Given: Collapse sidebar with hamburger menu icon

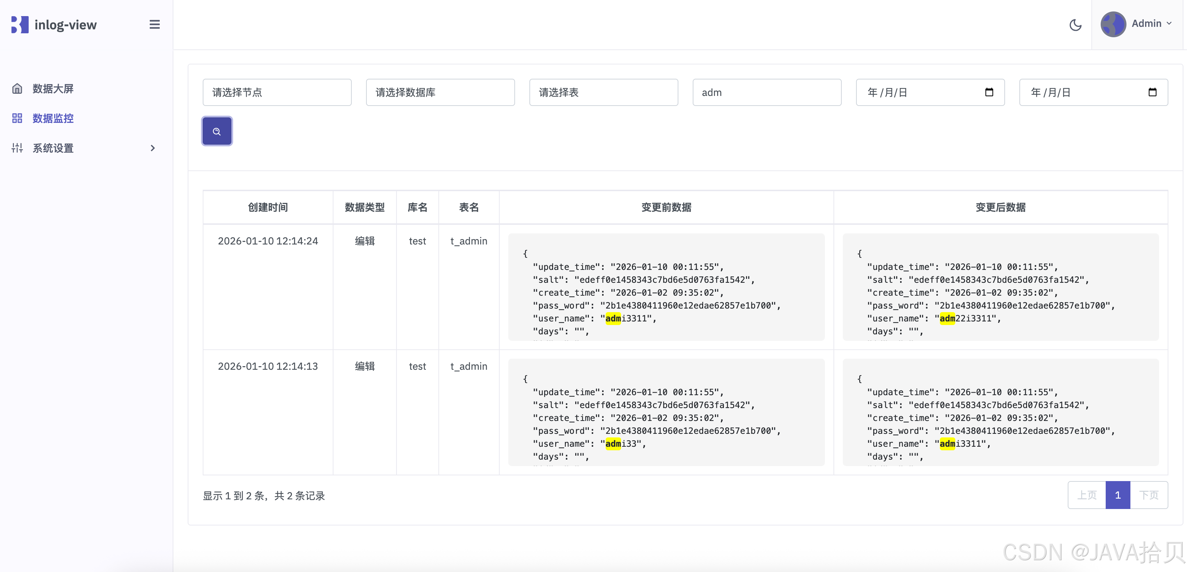Looking at the screenshot, I should click(154, 25).
